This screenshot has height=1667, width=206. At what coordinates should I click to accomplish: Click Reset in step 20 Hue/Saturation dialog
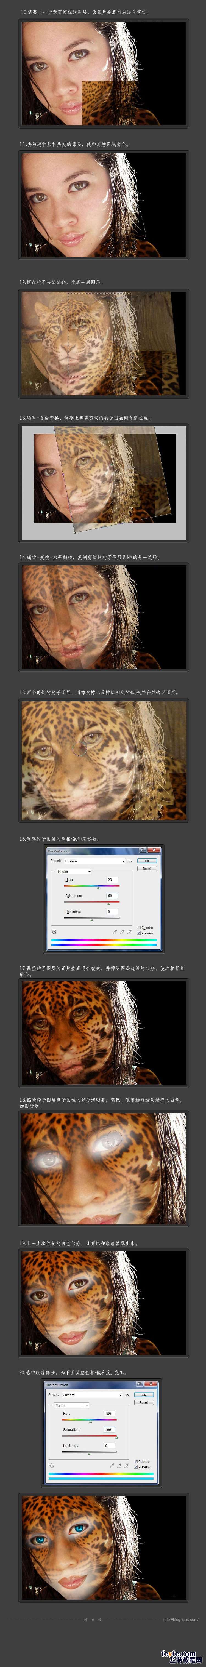point(144,1402)
